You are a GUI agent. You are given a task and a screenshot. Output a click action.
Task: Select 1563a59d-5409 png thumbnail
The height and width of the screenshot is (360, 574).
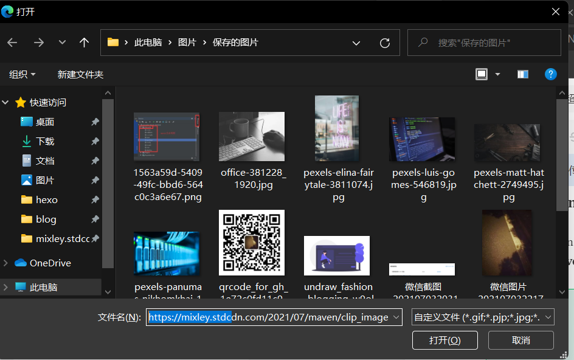tap(167, 137)
